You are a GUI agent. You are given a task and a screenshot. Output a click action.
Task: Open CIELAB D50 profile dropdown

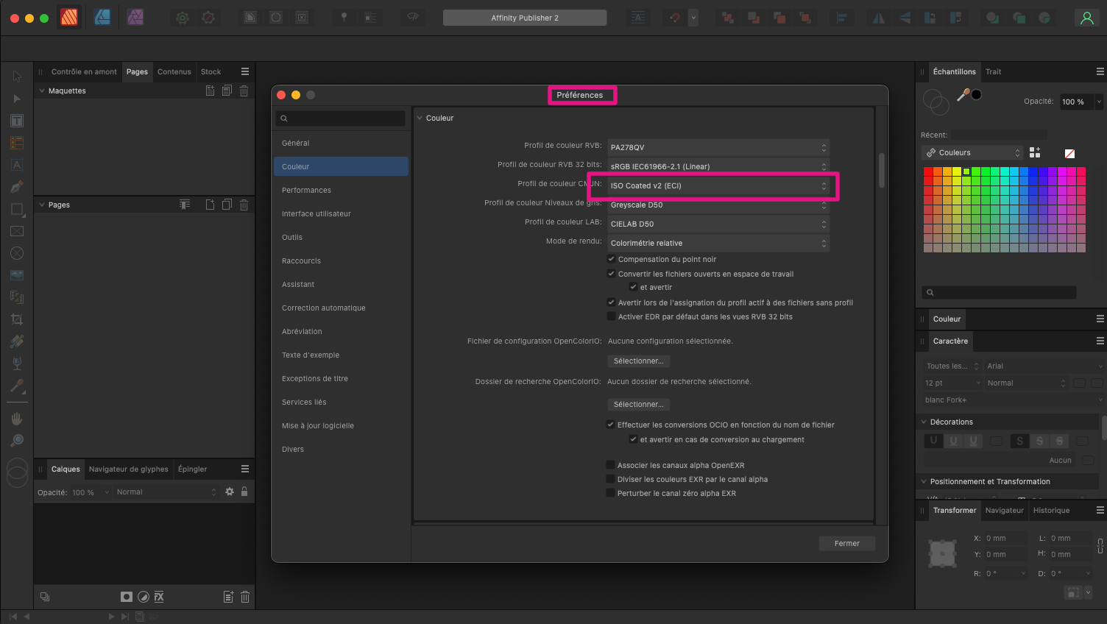tap(718, 224)
